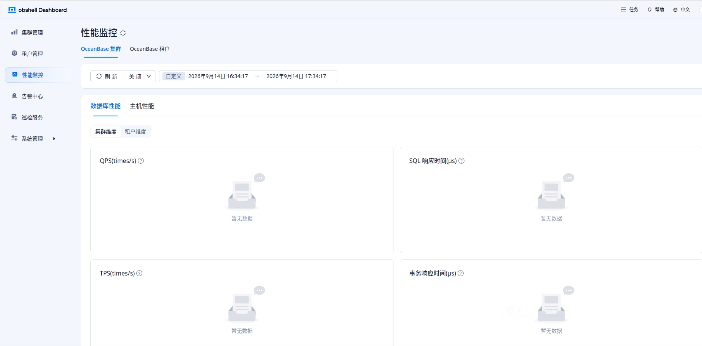
Task: Click the obshell Dashboard logo icon
Action: click(x=12, y=10)
